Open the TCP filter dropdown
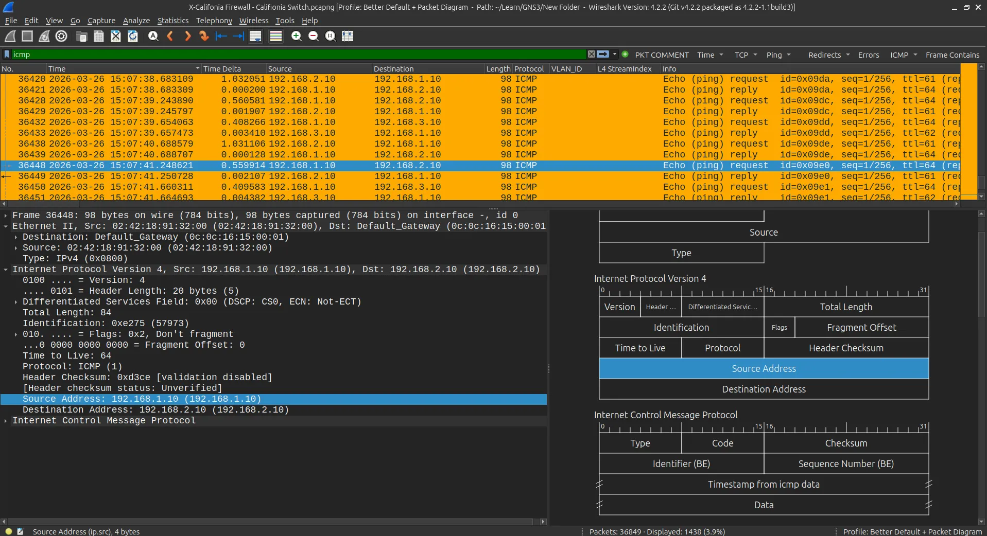 (x=746, y=55)
